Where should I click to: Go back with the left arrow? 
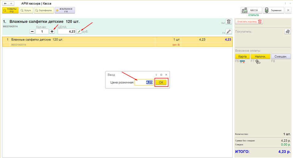tap(5, 3)
